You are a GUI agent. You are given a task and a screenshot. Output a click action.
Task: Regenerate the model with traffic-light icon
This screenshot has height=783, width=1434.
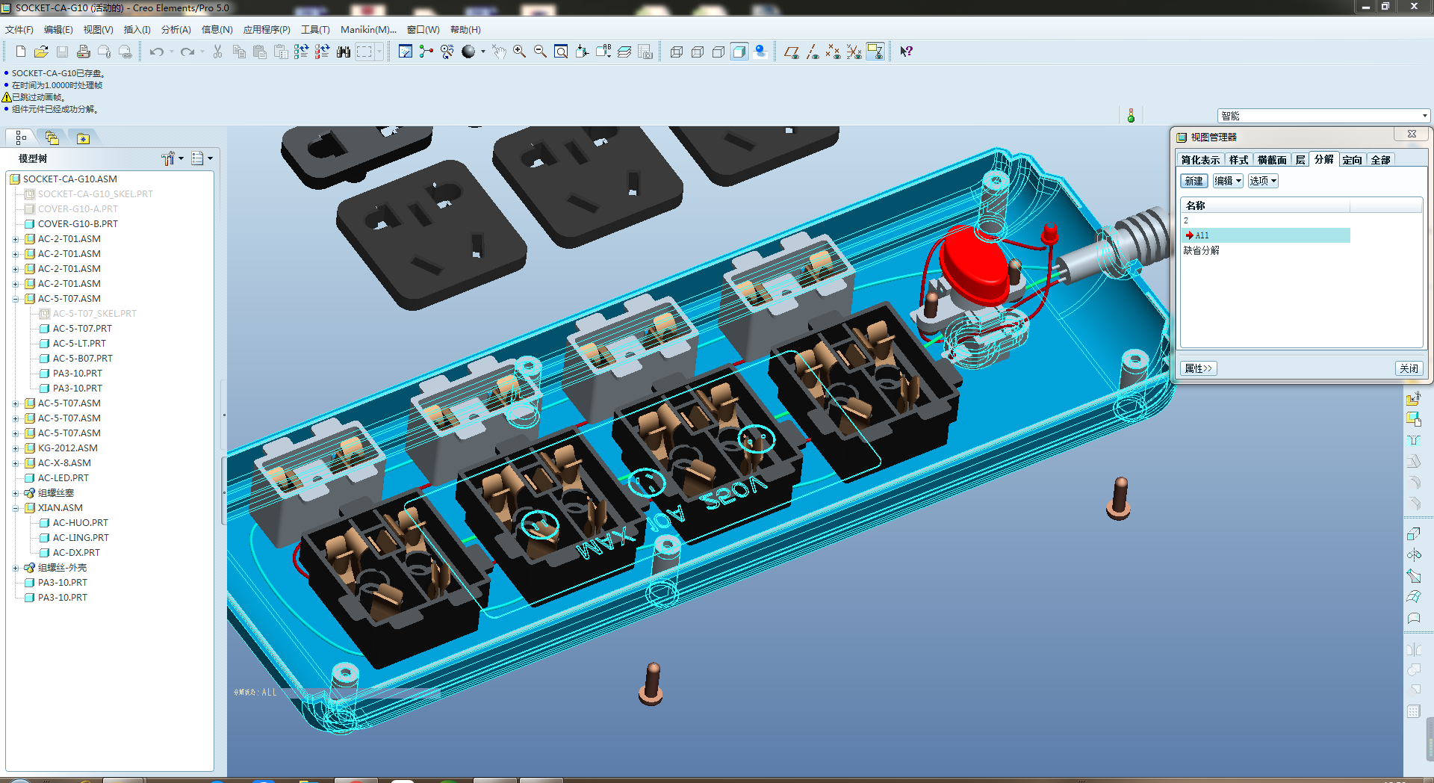[x=1131, y=116]
